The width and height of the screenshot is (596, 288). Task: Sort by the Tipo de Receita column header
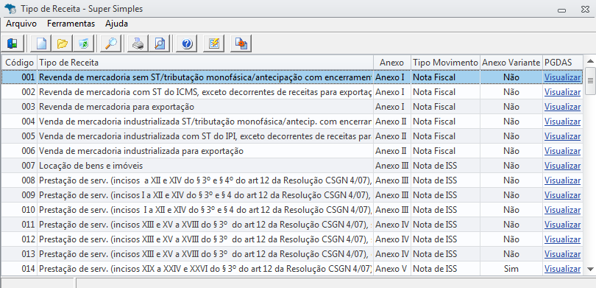pyautogui.click(x=205, y=63)
